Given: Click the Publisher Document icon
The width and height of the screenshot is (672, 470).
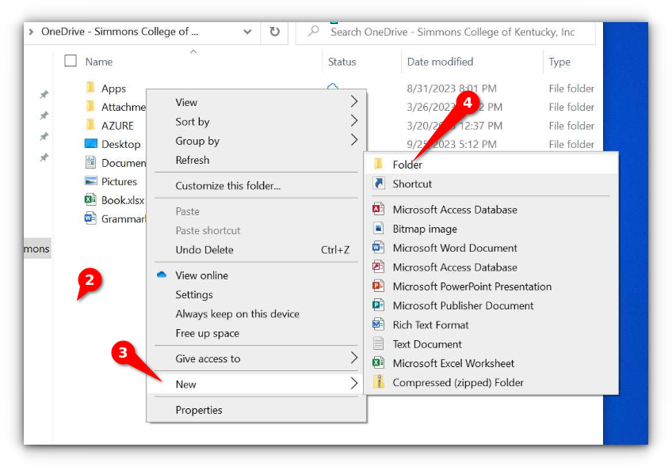Looking at the screenshot, I should [379, 305].
